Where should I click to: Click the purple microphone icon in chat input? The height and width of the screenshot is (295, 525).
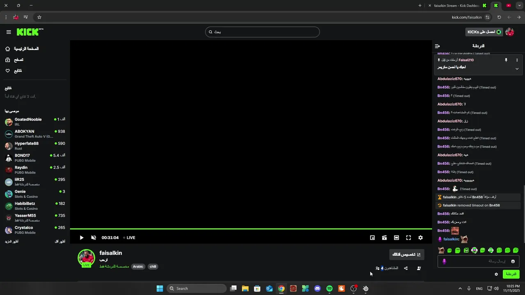coord(444,261)
